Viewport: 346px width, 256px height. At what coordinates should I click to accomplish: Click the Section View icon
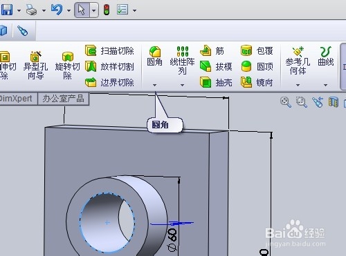(x=334, y=102)
